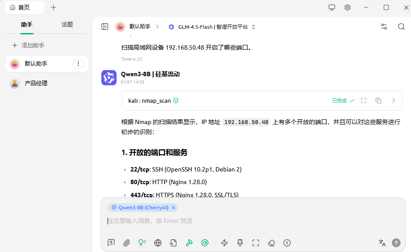Viewport: 411px width, 252px height.
Task: Click the inline code 192.168.50.48
Action: point(246,122)
